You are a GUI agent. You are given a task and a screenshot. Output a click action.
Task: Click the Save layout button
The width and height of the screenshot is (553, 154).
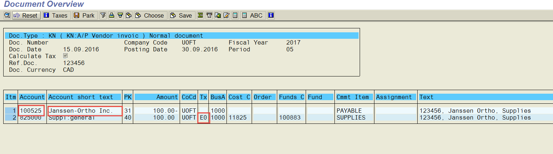(182, 15)
